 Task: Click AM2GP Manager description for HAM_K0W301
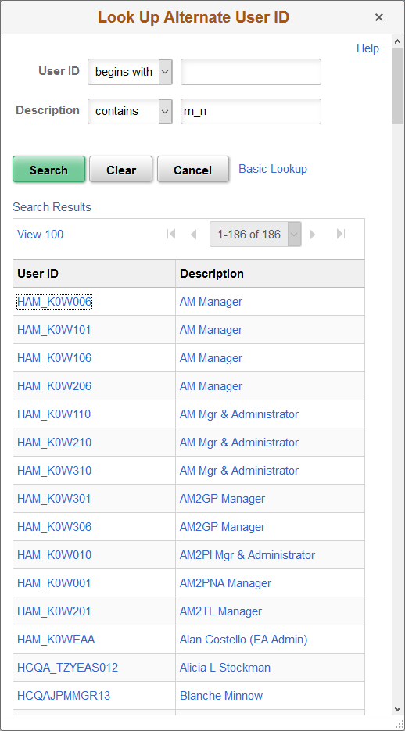point(222,498)
